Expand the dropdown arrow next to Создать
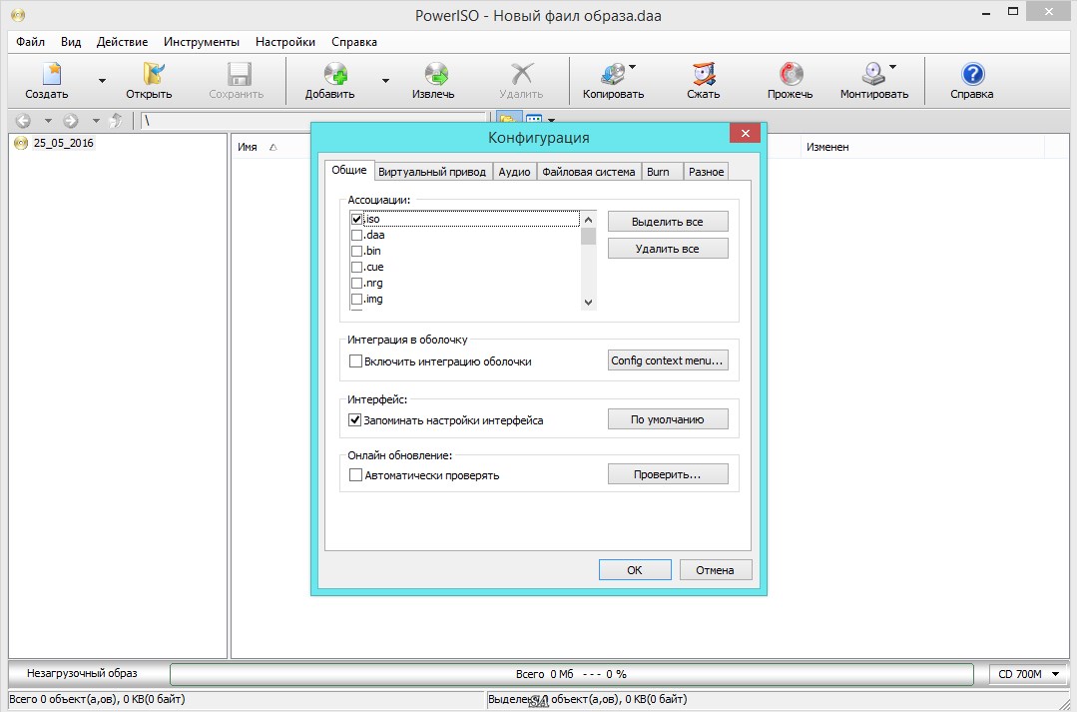Screen dimensions: 1077x712 tap(103, 81)
